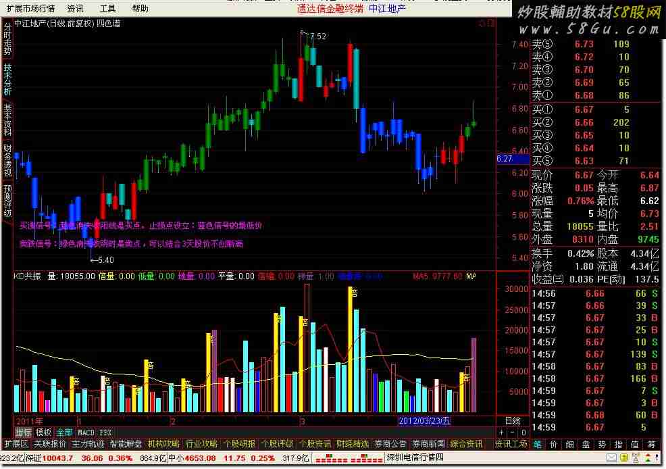Click the 买① bid price 6.67 row
Viewport: 666px width, 469px height.
click(594, 109)
